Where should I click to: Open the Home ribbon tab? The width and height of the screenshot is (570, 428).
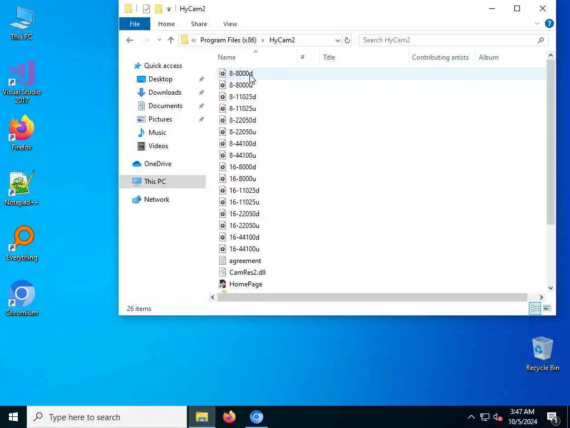coord(166,23)
